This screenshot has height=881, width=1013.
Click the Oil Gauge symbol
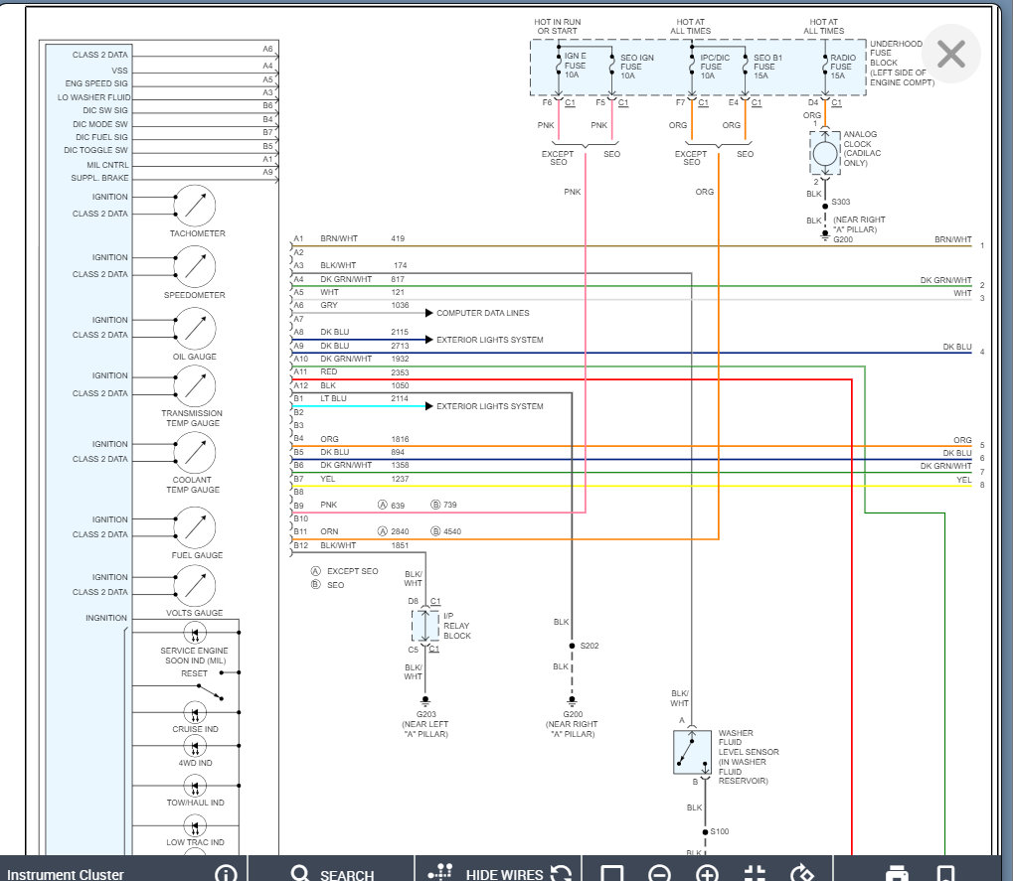tap(195, 328)
